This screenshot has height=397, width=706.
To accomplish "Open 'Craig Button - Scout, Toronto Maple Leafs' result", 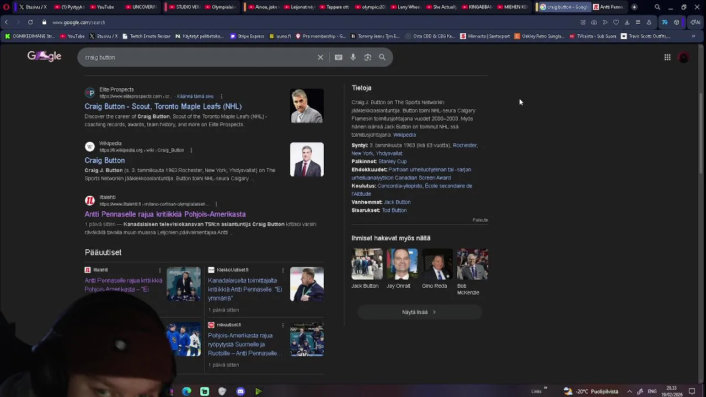I will tap(163, 106).
